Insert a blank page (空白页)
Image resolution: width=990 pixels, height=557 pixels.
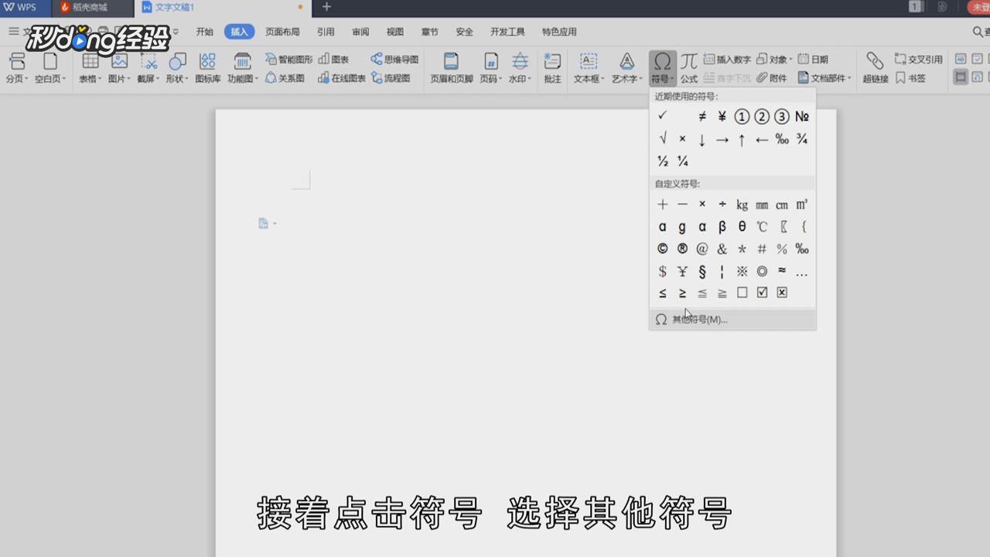pos(50,68)
